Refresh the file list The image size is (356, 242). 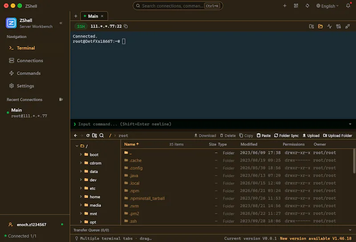tap(88, 135)
